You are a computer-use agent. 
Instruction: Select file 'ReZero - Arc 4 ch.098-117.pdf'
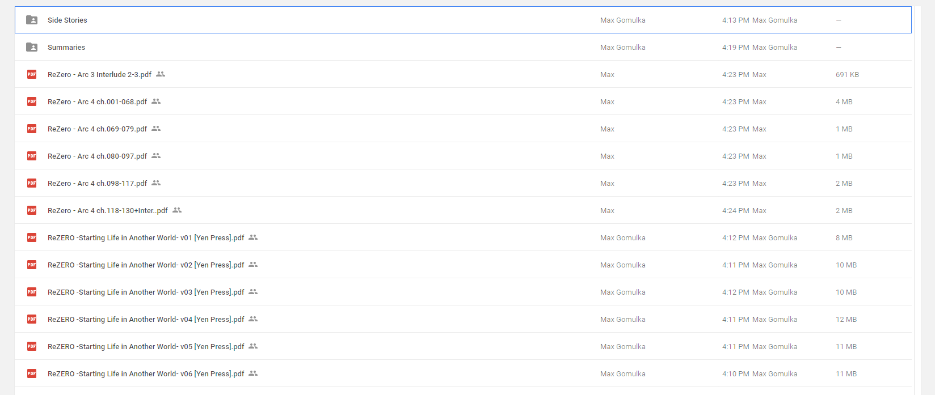98,183
